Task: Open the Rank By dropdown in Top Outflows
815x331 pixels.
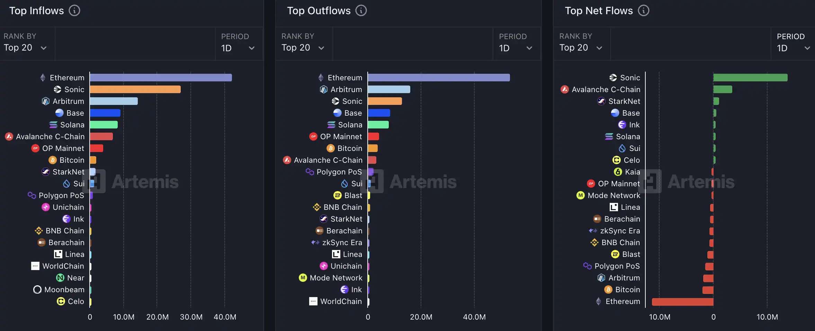Action: [x=305, y=44]
